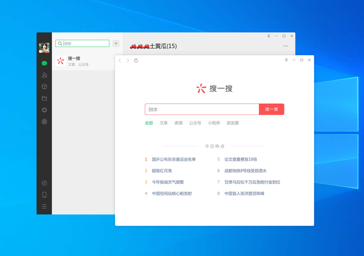The width and height of the screenshot is (364, 256).
Task: Open hot topic 超级红月亮
Action: click(x=162, y=171)
